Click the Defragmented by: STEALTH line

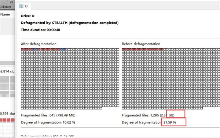point(70,23)
